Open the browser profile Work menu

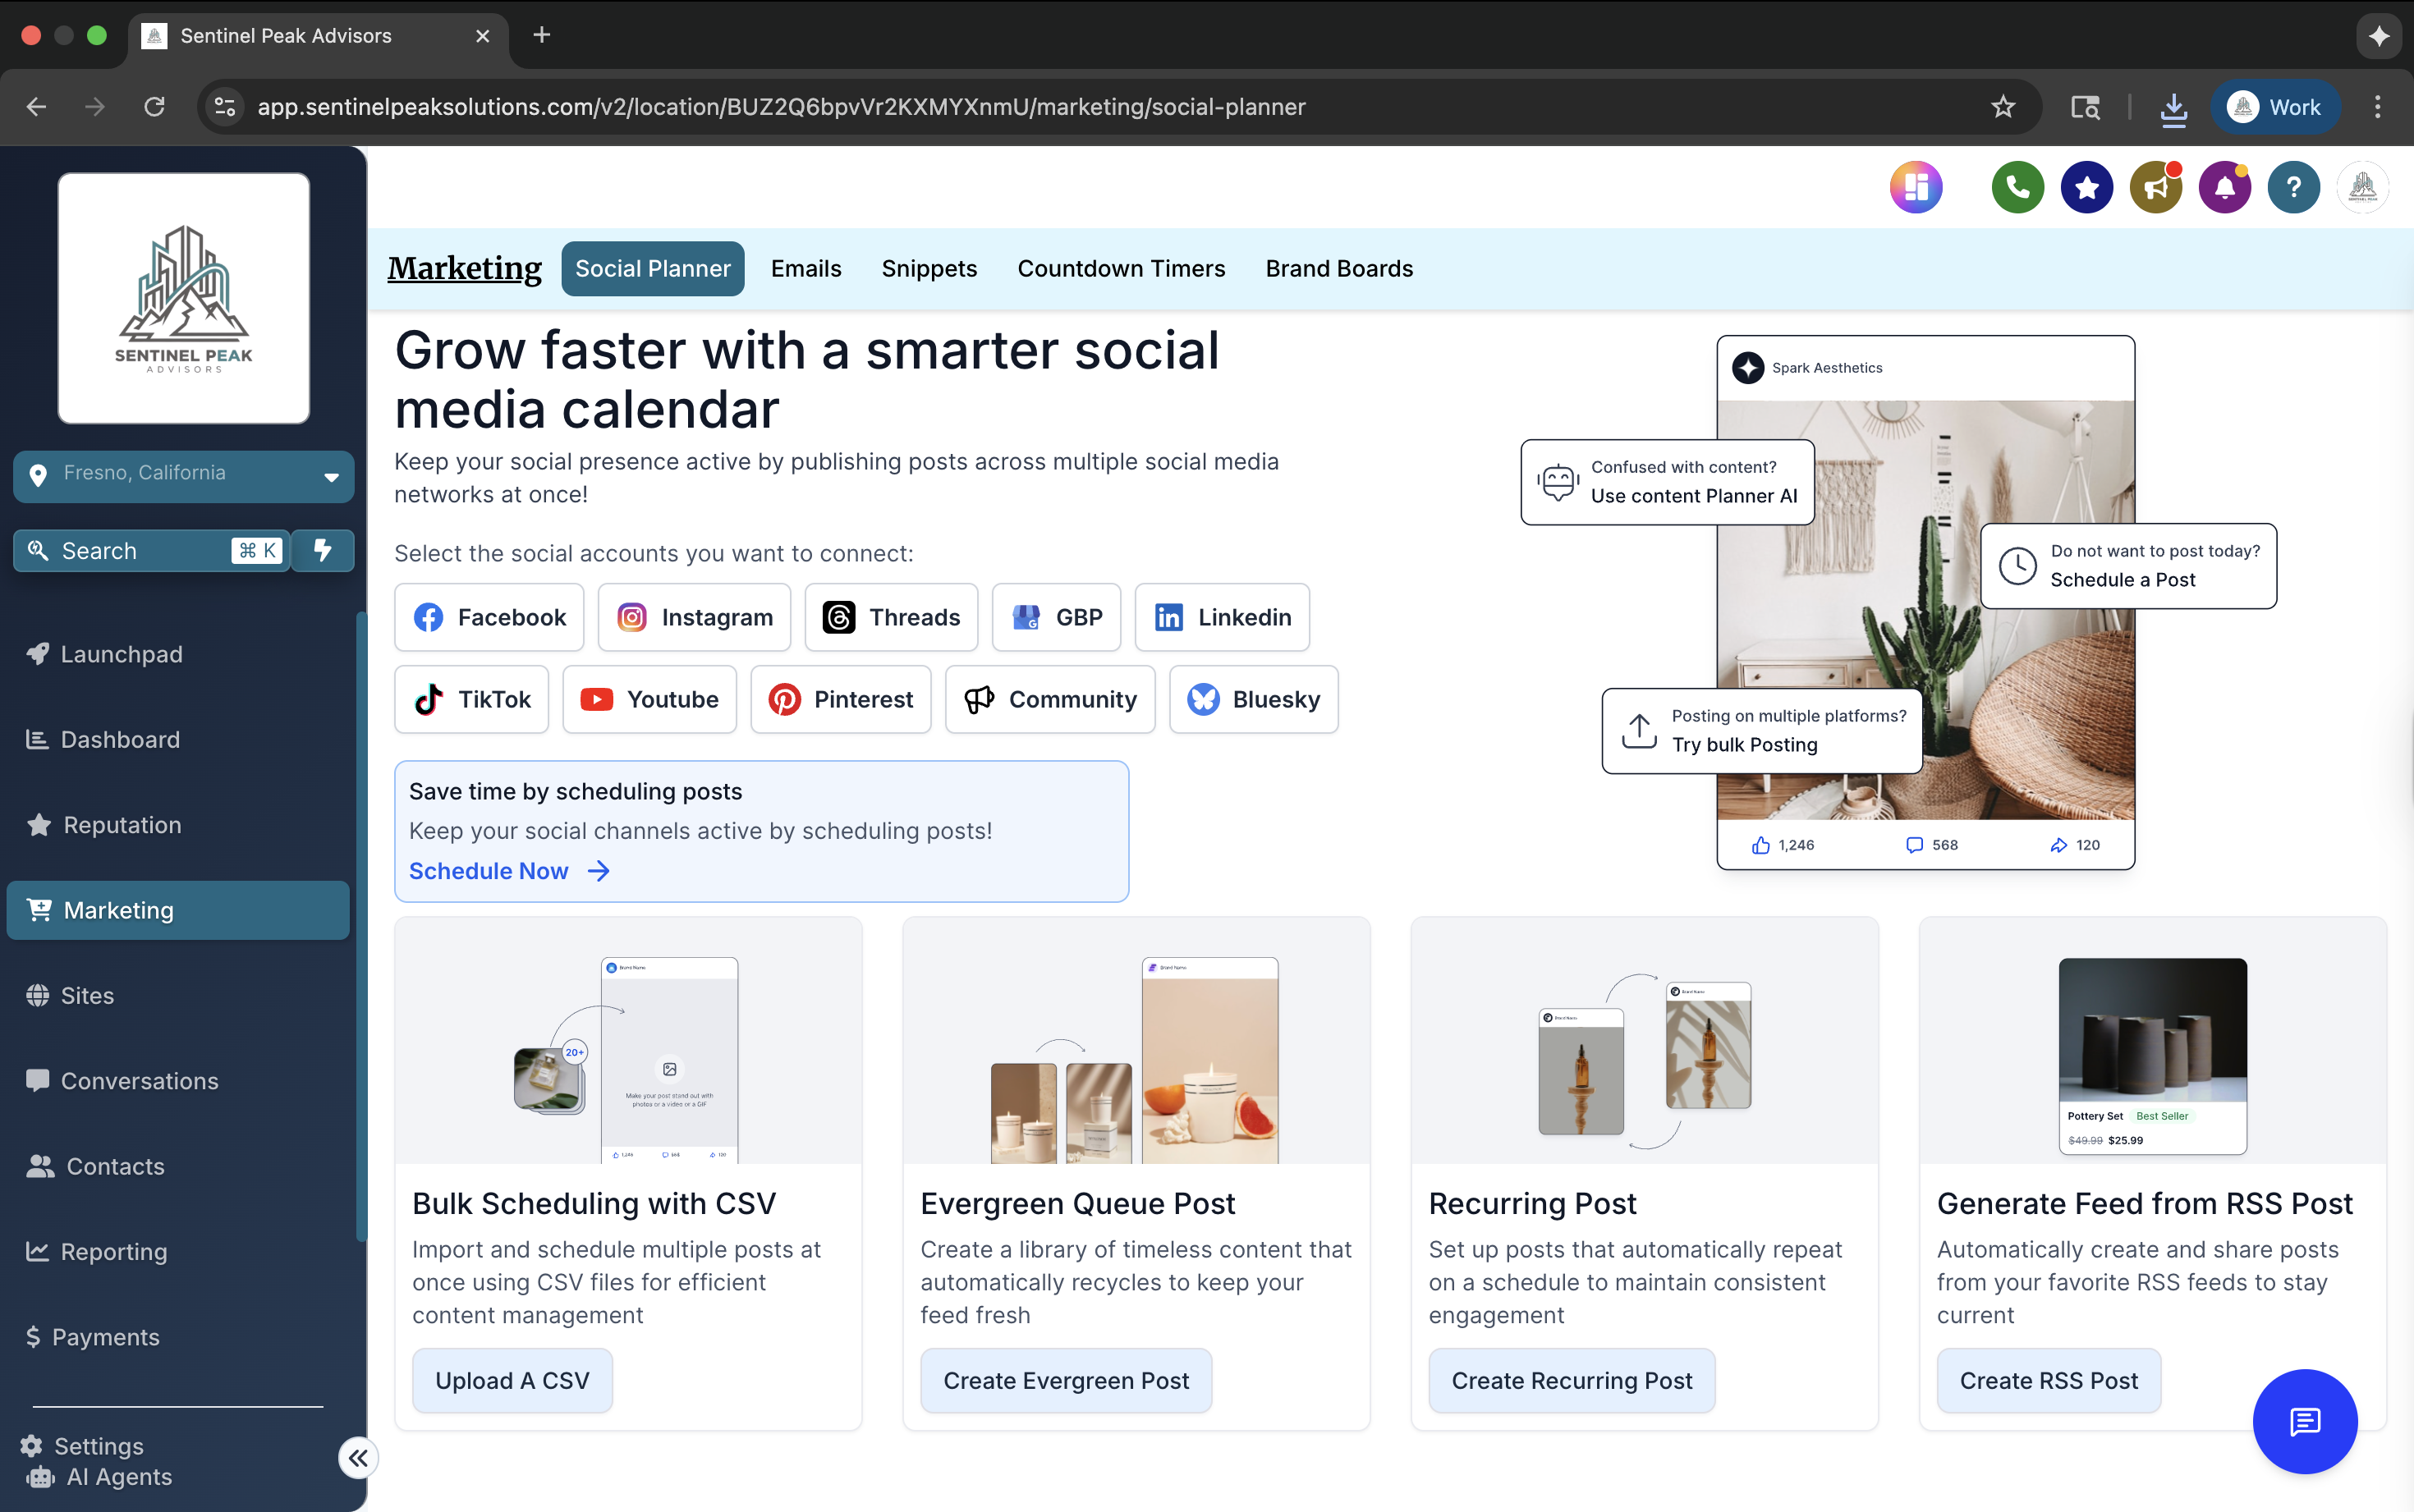pos(2277,107)
